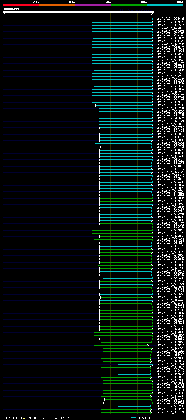Pick hit label UniRef100_B9YJ75
The image size is (186, 420).
(x=170, y=224)
